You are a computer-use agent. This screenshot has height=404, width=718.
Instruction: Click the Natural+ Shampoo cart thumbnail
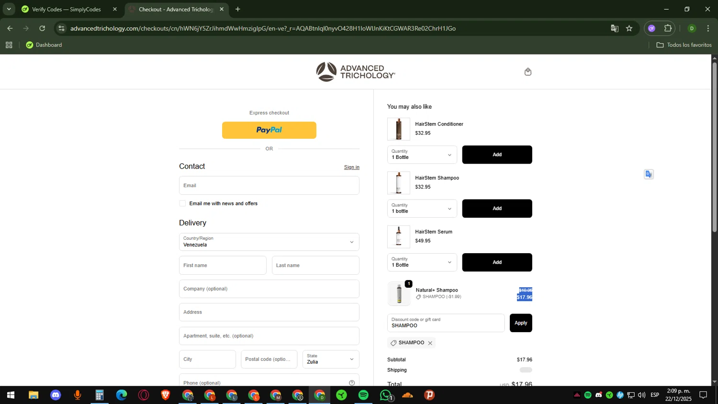coord(399,293)
